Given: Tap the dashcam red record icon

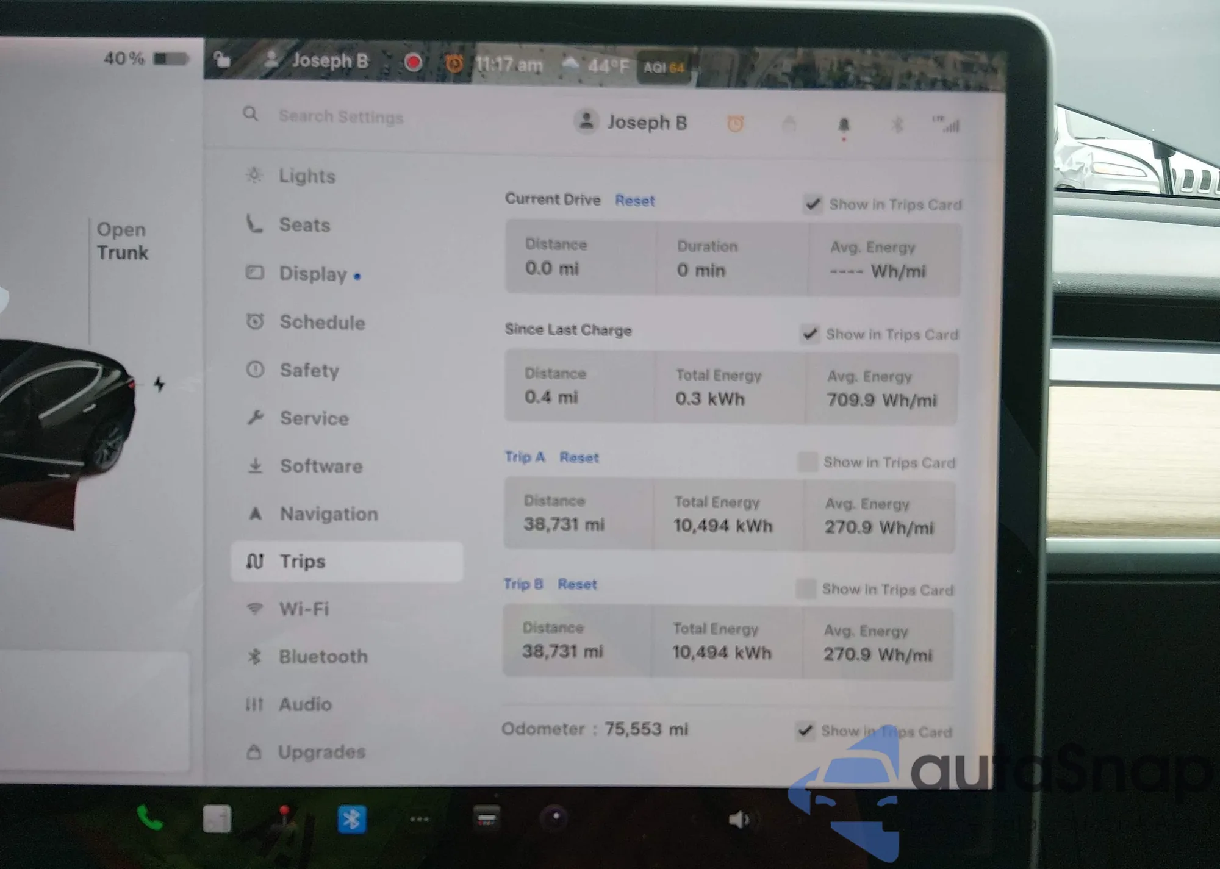Looking at the screenshot, I should 413,62.
